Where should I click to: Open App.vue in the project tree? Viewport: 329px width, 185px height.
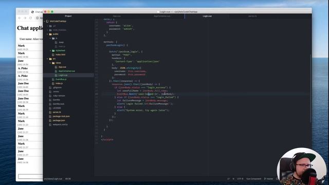pos(62,67)
